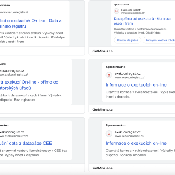Screen dimensions: 175x175
Task: Click description mentioning Přehledy o exekucích u osob
Action: pyautogui.click(x=32, y=37)
